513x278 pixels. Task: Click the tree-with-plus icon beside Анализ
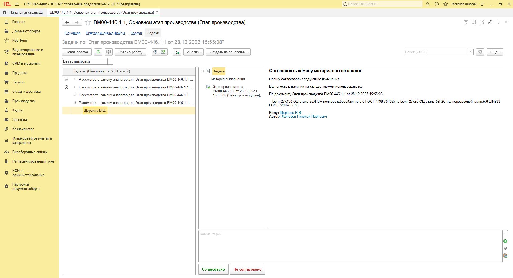(x=177, y=52)
